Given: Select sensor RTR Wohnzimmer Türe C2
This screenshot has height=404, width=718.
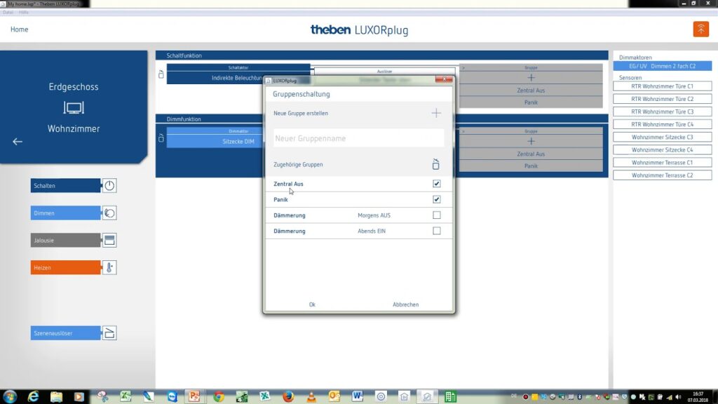Looking at the screenshot, I should tap(662, 99).
